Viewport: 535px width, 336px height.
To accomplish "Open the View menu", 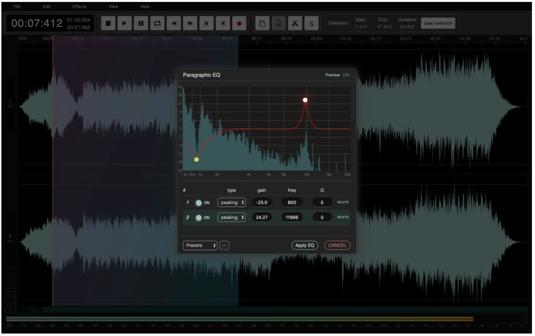I will tap(113, 6).
